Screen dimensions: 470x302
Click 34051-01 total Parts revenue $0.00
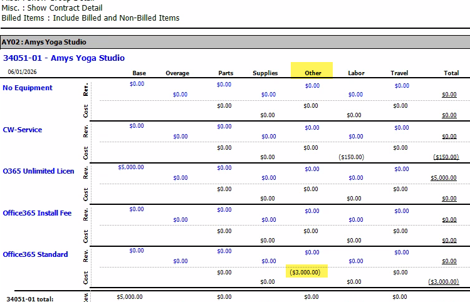coord(224,297)
